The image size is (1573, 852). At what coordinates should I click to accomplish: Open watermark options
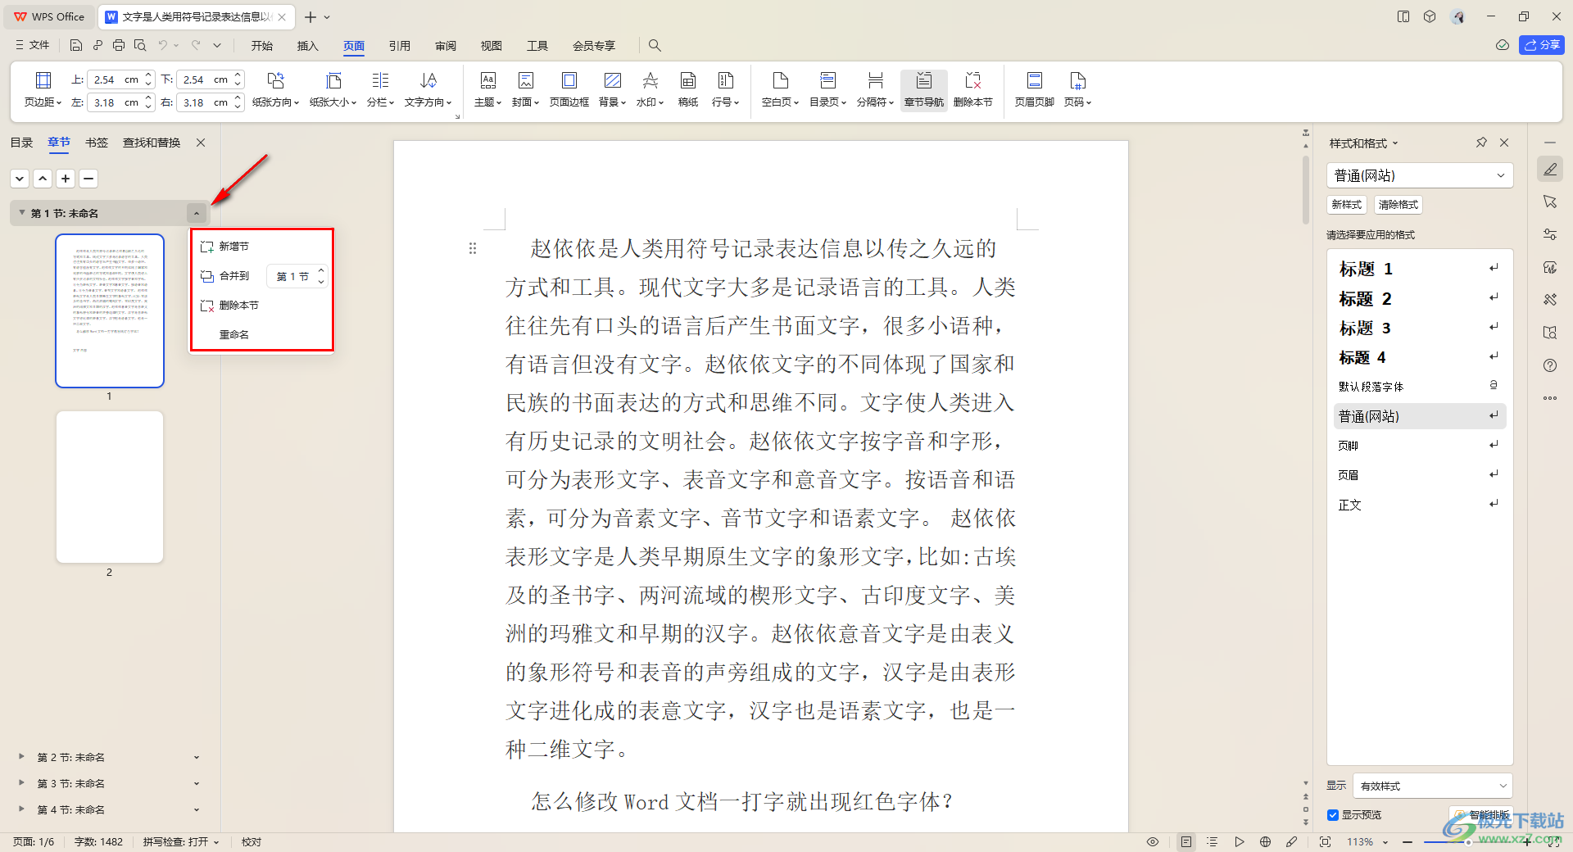[x=650, y=89]
